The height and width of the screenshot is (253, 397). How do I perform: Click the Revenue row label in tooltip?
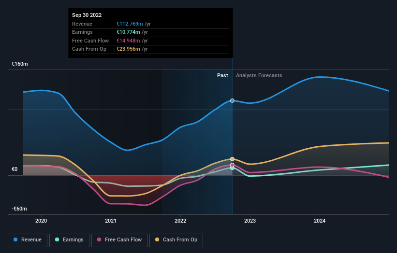[x=82, y=24]
